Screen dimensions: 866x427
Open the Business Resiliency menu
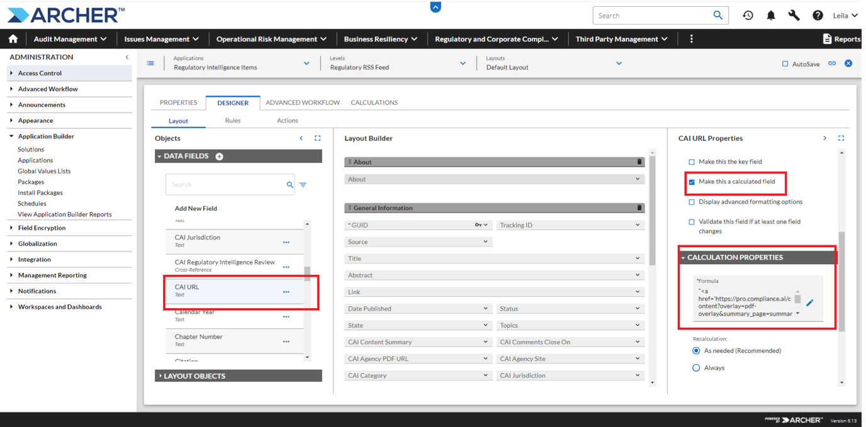click(381, 39)
